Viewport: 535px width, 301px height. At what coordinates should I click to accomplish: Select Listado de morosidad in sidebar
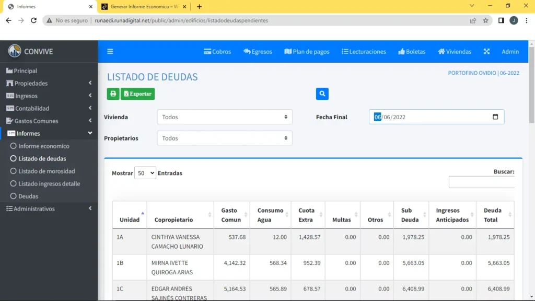click(46, 171)
